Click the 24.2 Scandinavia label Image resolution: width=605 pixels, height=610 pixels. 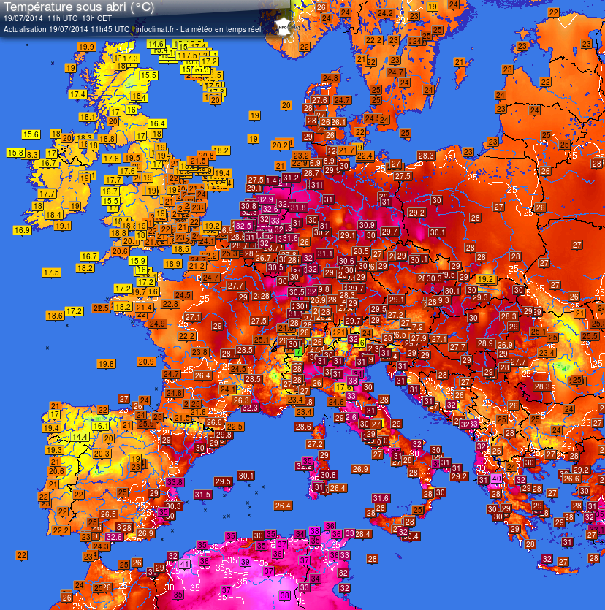pos(385,13)
